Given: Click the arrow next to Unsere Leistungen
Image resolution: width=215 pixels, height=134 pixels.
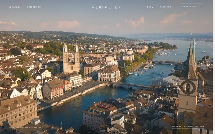Looking at the screenshot, I should 202,126.
